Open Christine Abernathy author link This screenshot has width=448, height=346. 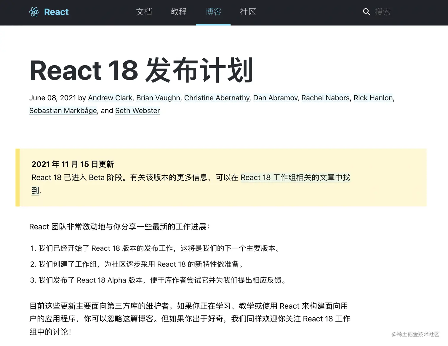point(217,98)
